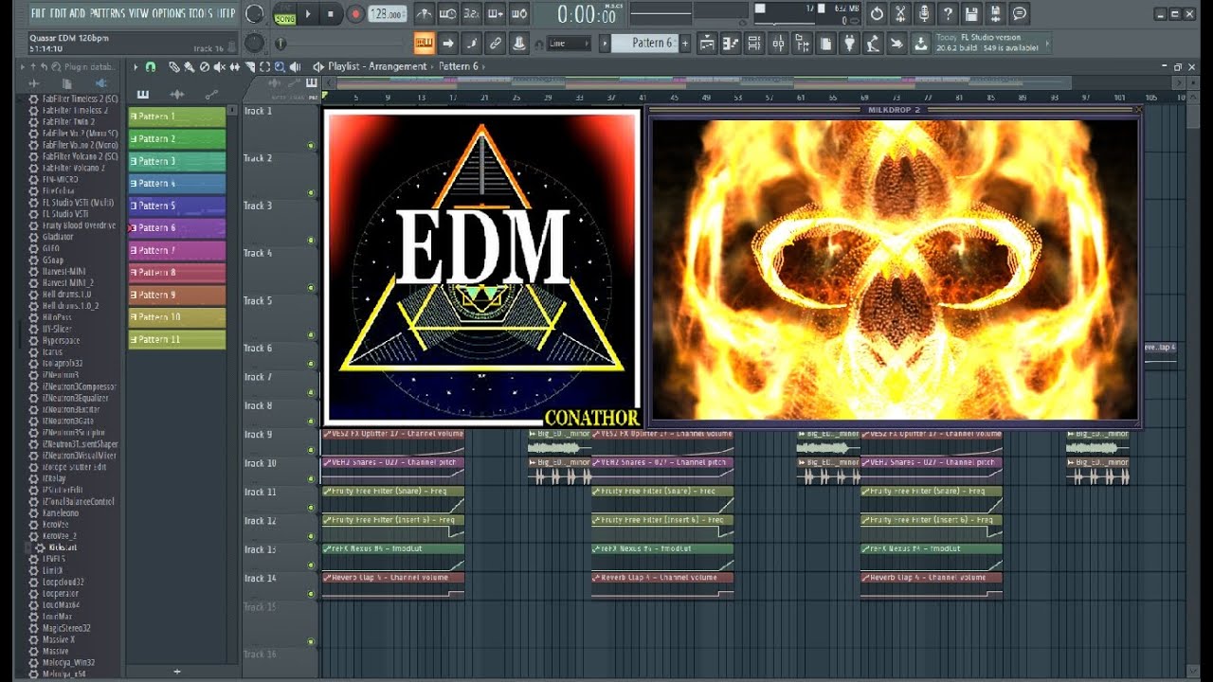Open the VIEW menu
This screenshot has width=1213, height=682.
pos(138,13)
